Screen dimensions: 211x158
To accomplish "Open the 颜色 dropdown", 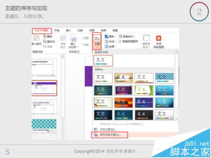I will click(x=111, y=37).
